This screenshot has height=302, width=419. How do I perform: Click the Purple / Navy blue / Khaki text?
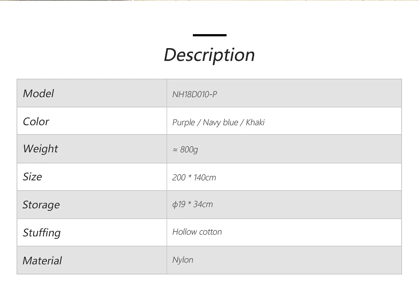coord(218,122)
